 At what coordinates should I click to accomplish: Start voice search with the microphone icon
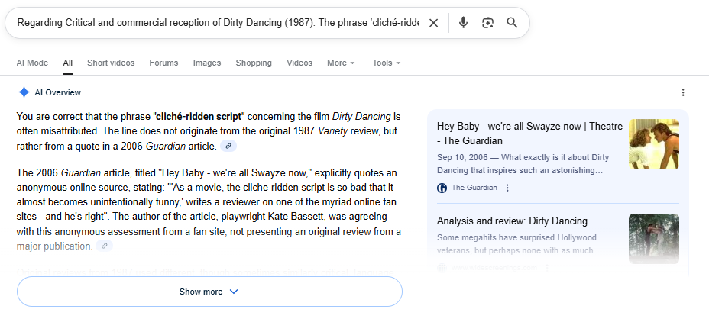463,23
